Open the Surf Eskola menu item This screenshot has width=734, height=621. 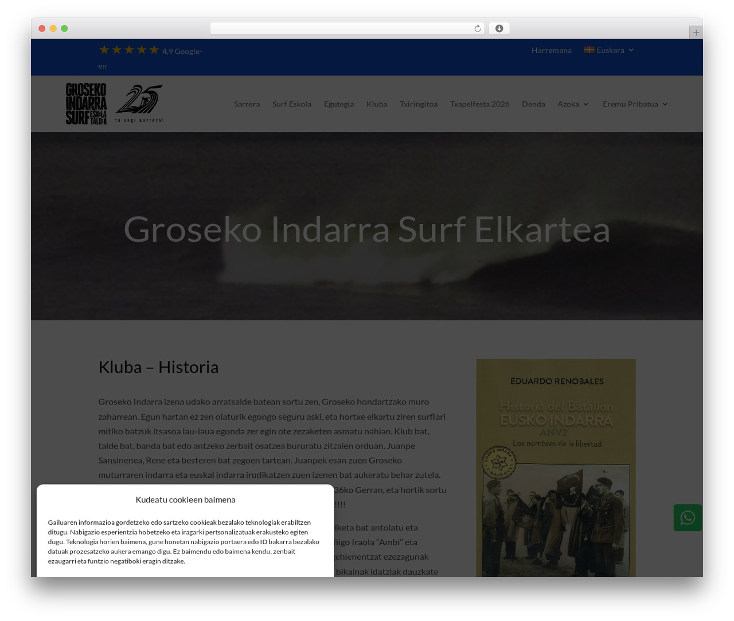(x=292, y=104)
